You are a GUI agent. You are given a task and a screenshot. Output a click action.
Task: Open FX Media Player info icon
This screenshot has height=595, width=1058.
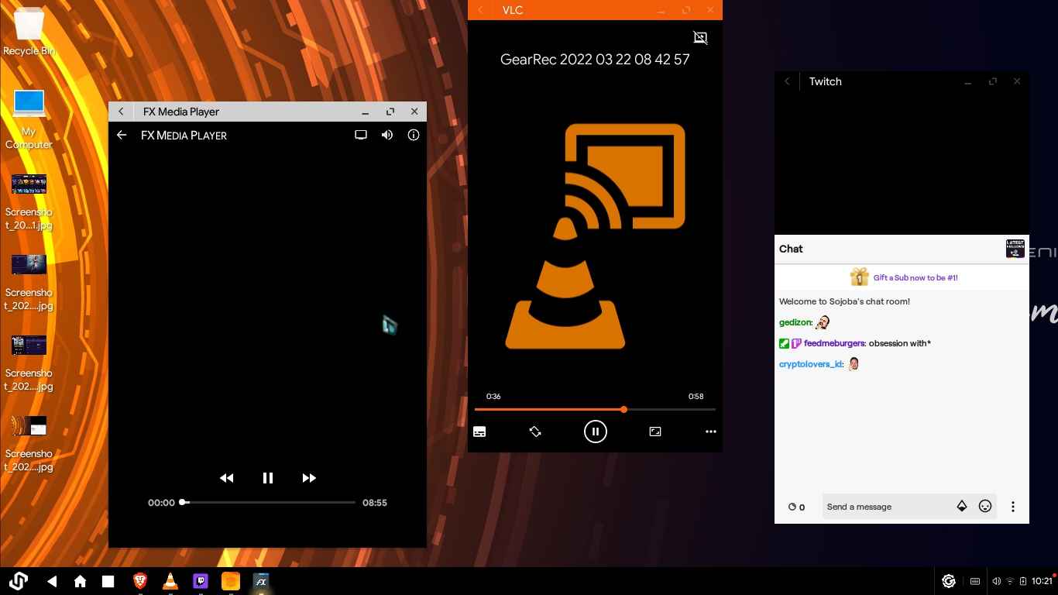(x=414, y=135)
